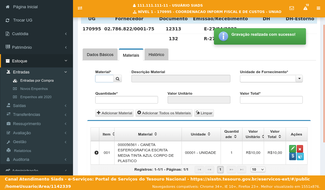Image resolution: width=325 pixels, height=190 pixels.
Task: Click the Ressuprimento briefcase icon
Action: coord(9,123)
